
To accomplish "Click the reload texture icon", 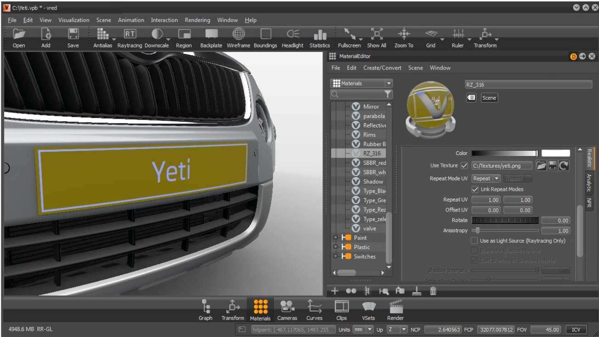I will [564, 166].
